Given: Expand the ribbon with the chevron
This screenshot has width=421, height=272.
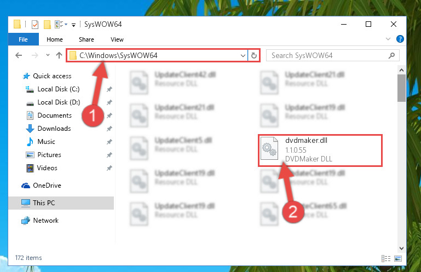Looking at the screenshot, I should tap(388, 39).
